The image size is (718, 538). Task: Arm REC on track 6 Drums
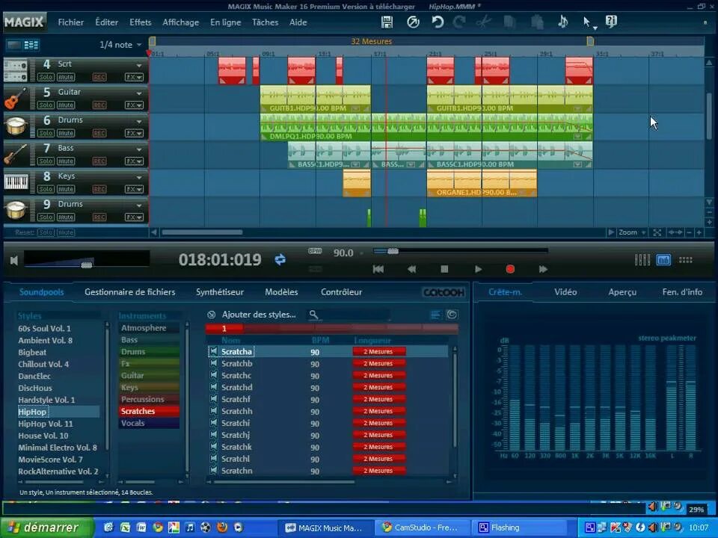pos(99,133)
